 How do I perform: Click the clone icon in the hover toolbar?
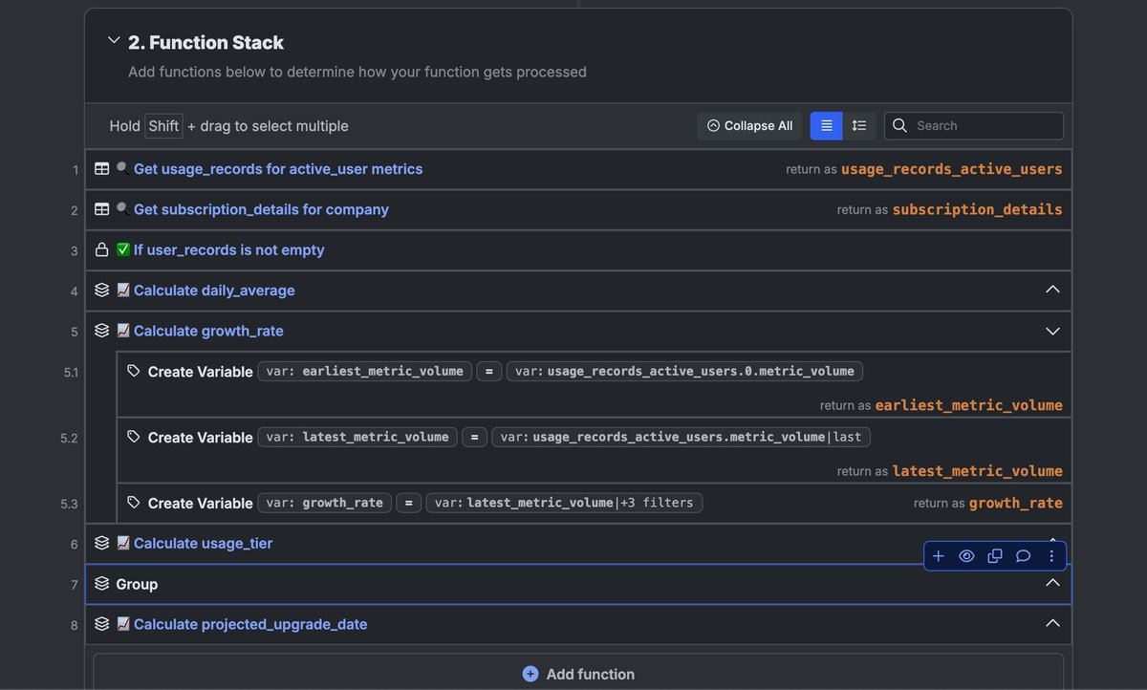995,555
